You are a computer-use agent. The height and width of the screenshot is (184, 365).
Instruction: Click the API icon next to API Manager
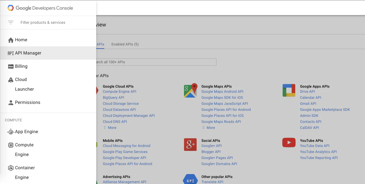coord(11,53)
